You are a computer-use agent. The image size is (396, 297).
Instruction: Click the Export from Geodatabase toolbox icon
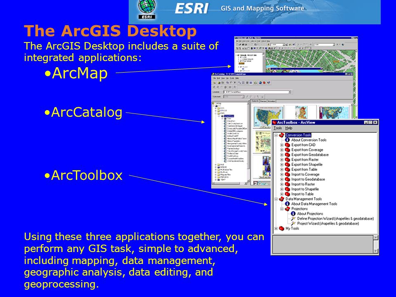click(288, 155)
